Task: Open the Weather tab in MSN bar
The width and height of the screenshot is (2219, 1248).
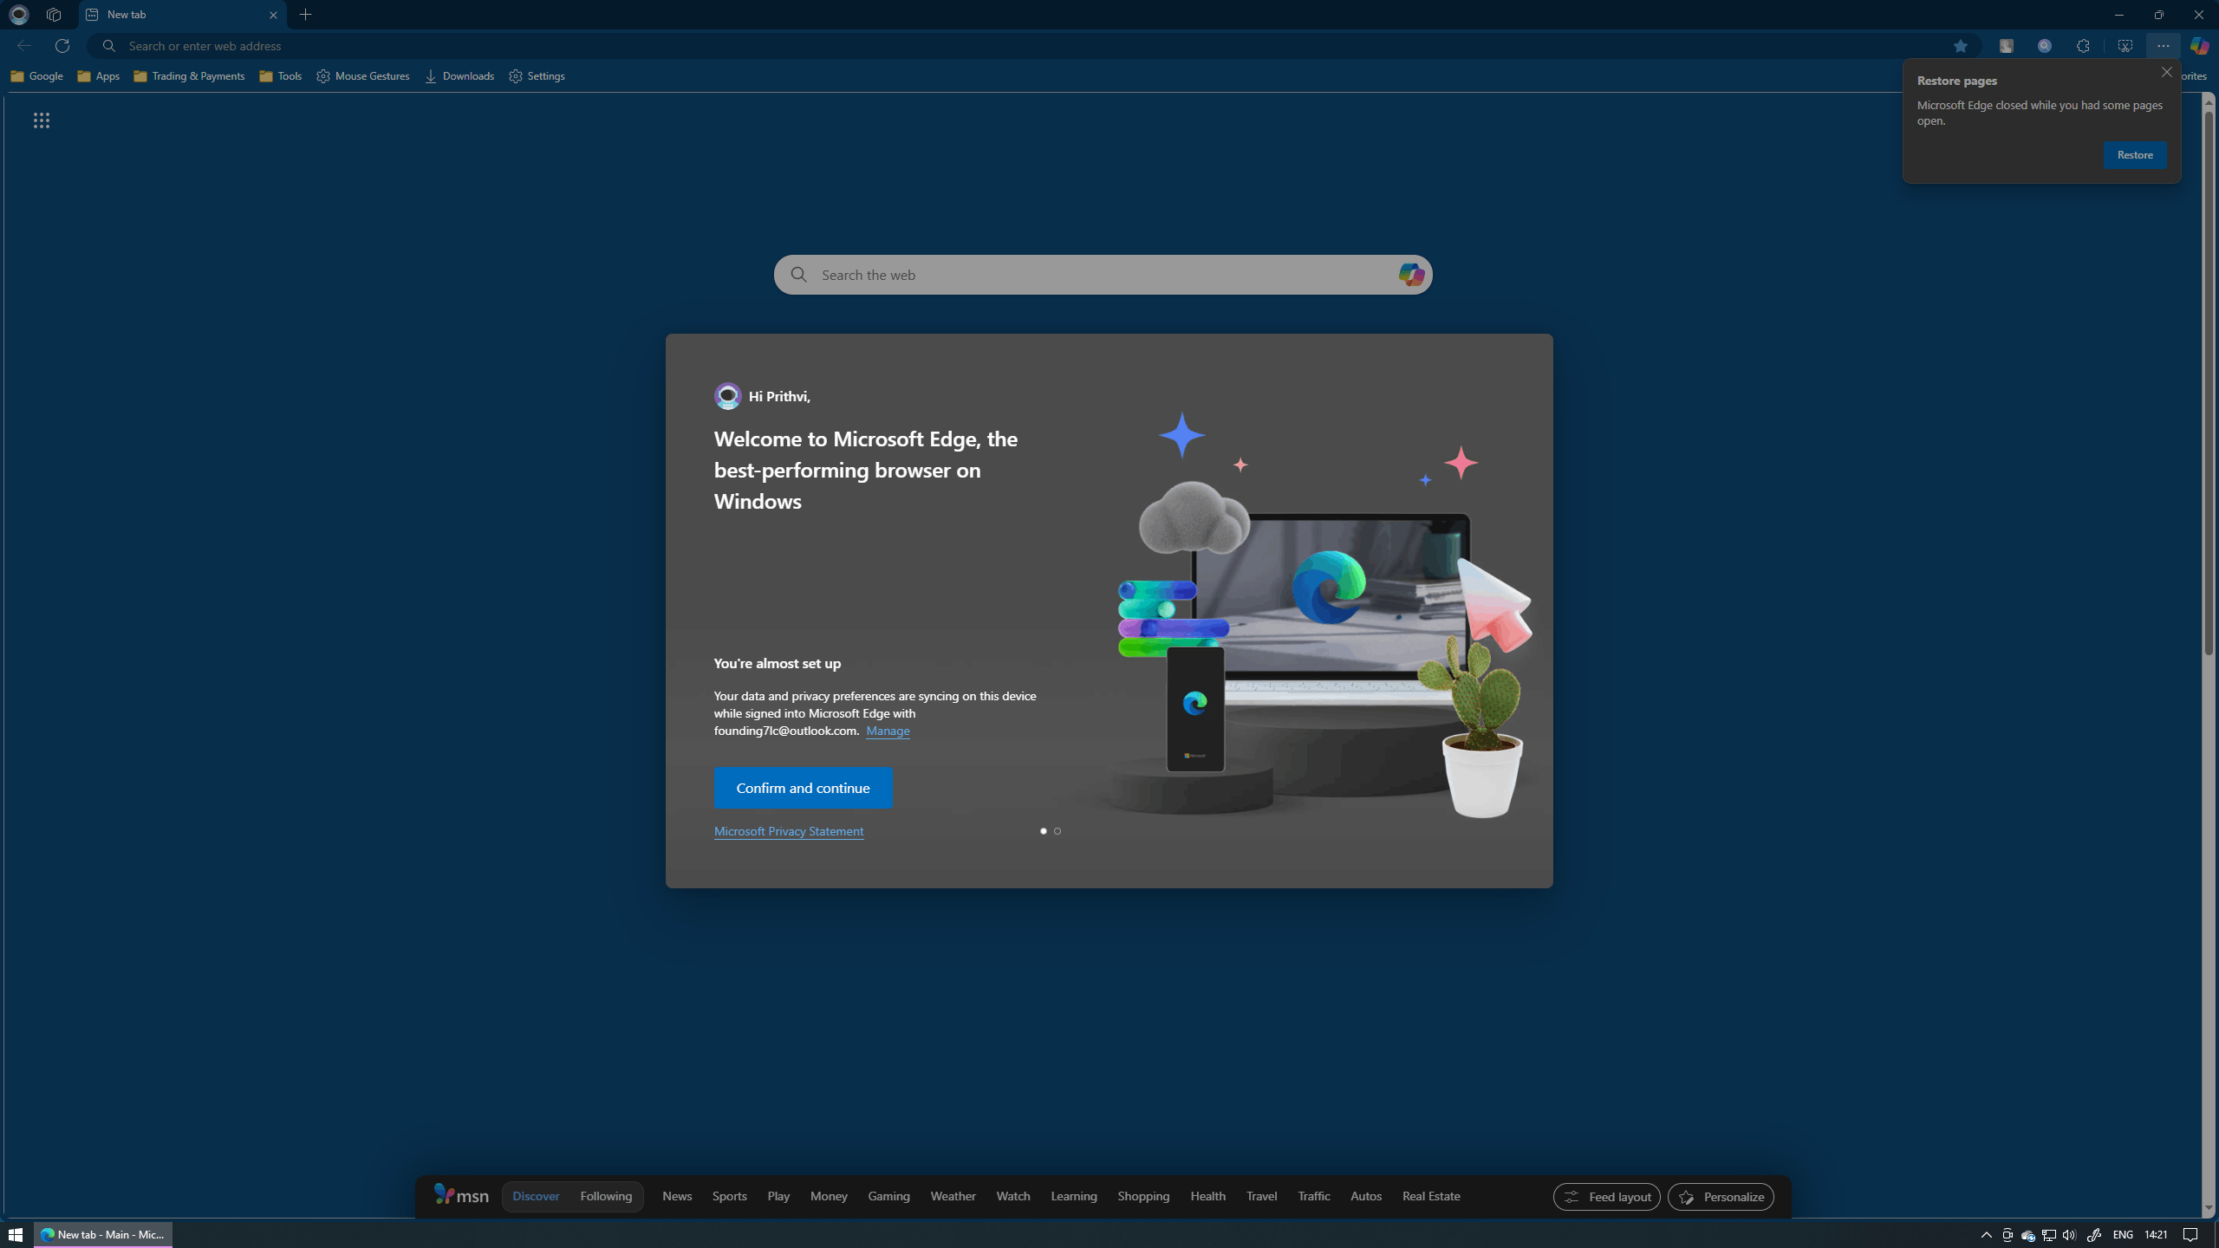Action: click(953, 1196)
